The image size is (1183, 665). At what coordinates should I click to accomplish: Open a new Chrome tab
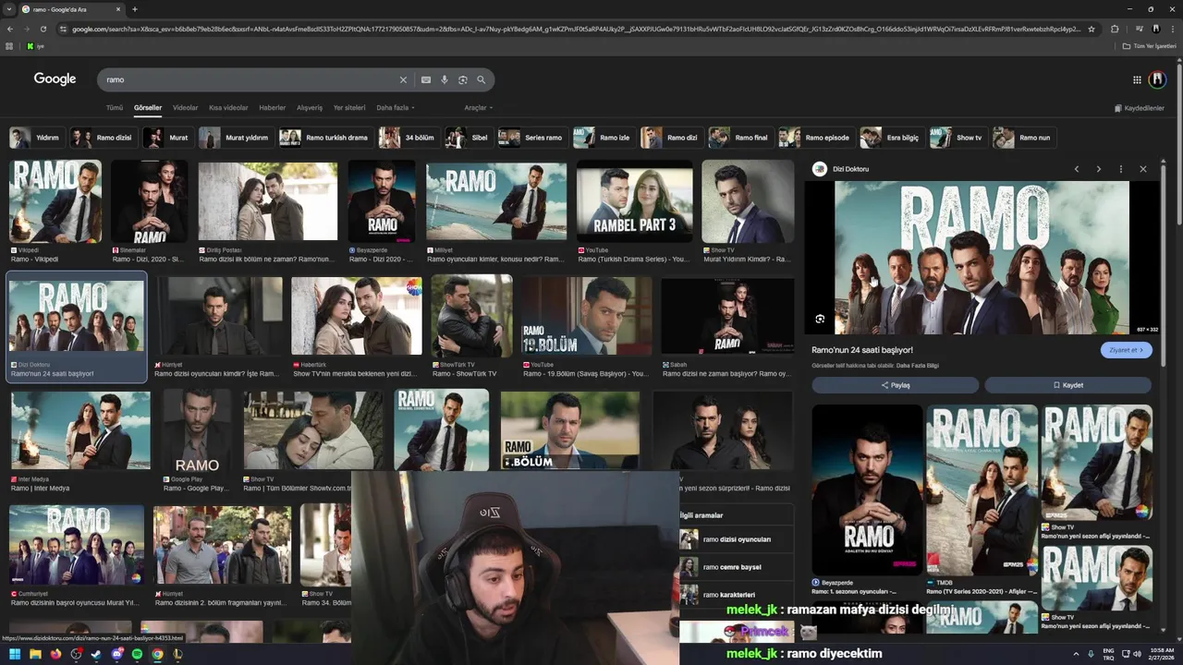point(135,9)
